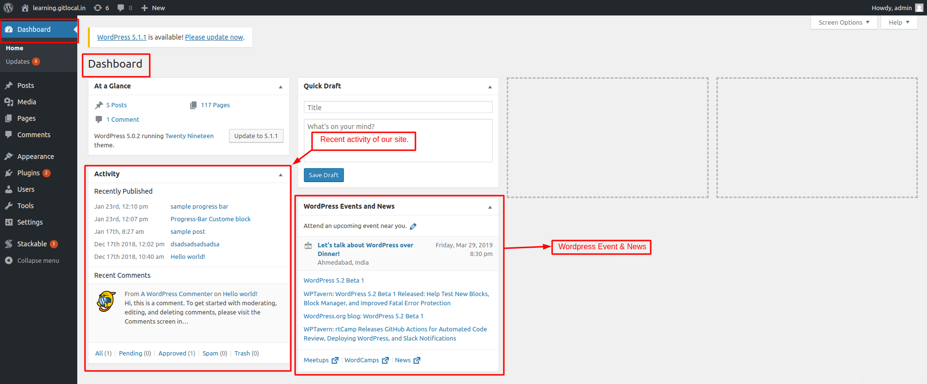Click Howdy, admin account menu
The image size is (927, 384).
(897, 8)
